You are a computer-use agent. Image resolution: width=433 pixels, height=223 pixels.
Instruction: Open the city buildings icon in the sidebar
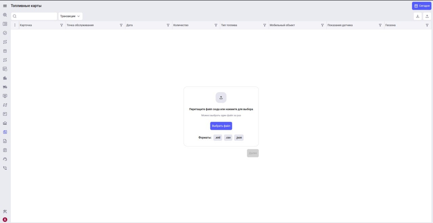(x=5, y=78)
